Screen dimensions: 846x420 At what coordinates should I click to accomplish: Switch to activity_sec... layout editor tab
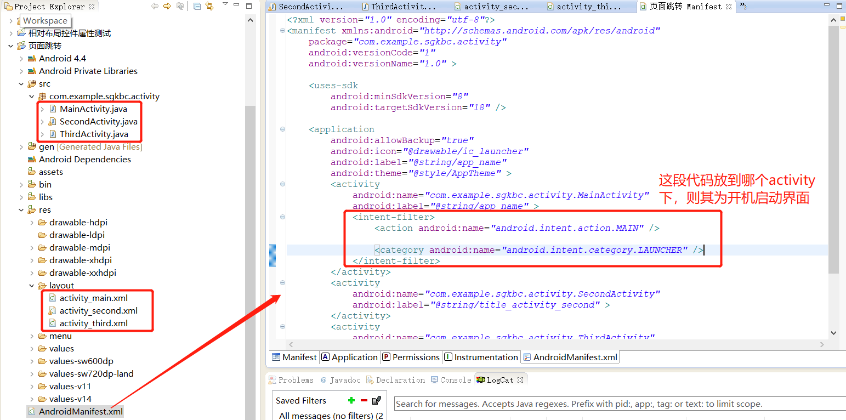(491, 7)
